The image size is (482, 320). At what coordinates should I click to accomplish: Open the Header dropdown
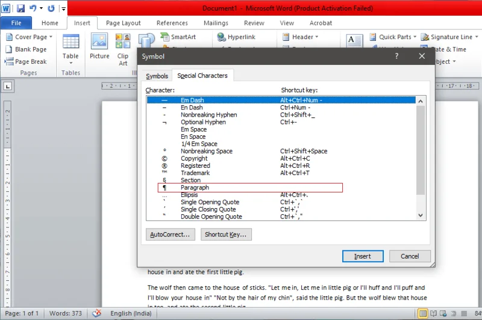click(x=300, y=37)
